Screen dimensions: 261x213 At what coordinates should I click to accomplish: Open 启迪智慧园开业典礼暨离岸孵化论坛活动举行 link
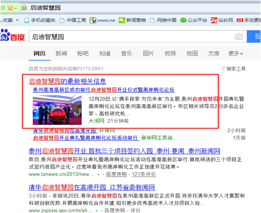86,138
